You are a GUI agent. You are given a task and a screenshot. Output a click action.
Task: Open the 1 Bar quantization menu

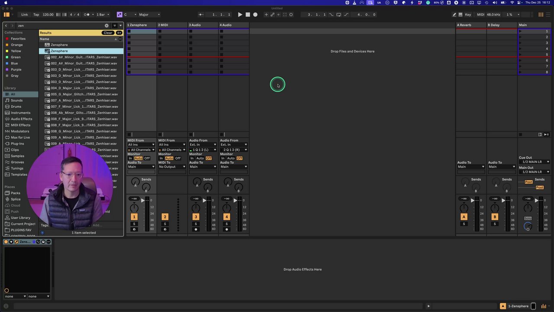[x=102, y=15]
